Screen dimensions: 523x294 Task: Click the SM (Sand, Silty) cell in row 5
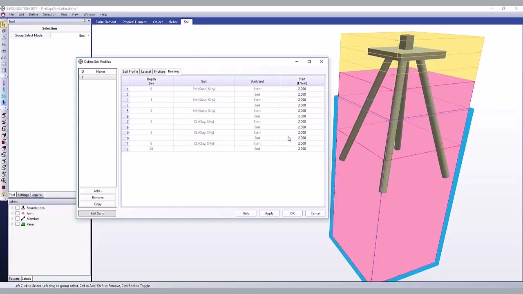[204, 111]
